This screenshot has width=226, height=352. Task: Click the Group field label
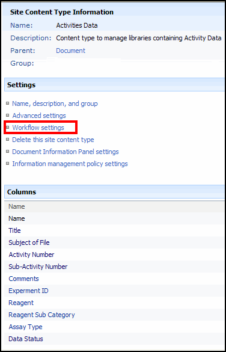pyautogui.click(x=22, y=64)
